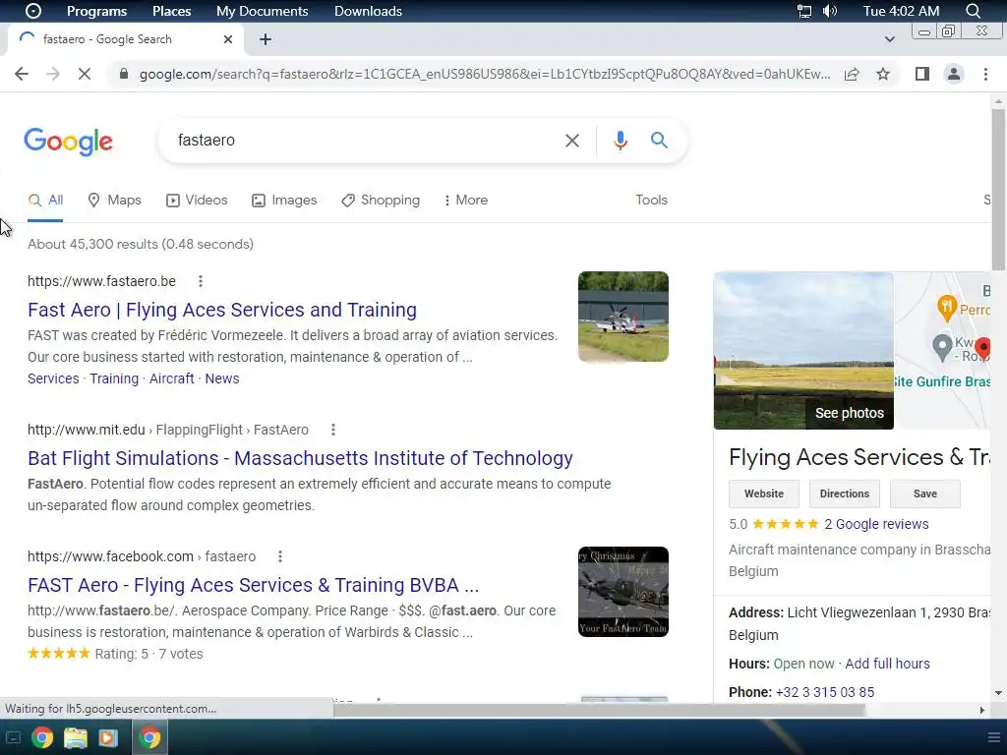Screen dimensions: 1007x755
Task: Open FAST Aero Facebook result link
Action: [x=253, y=586]
